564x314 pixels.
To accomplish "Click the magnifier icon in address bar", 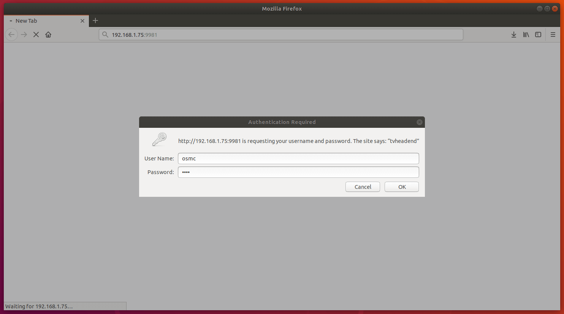I will (x=105, y=35).
